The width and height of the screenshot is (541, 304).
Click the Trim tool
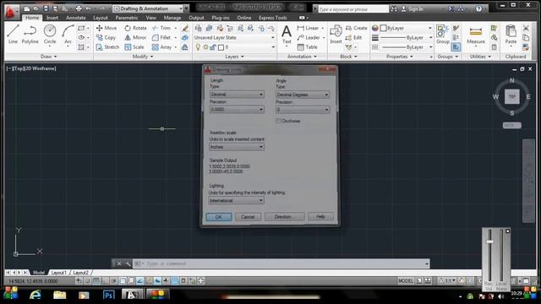[x=161, y=28]
